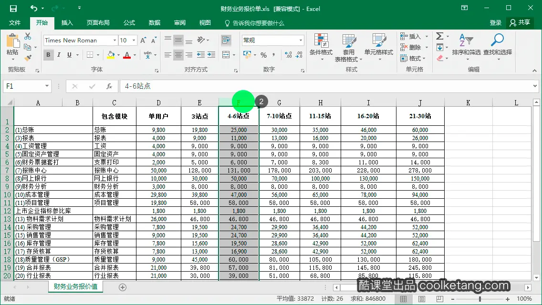This screenshot has width=542, height=305.
Task: Click the Increase Decimal icon
Action: [x=288, y=55]
